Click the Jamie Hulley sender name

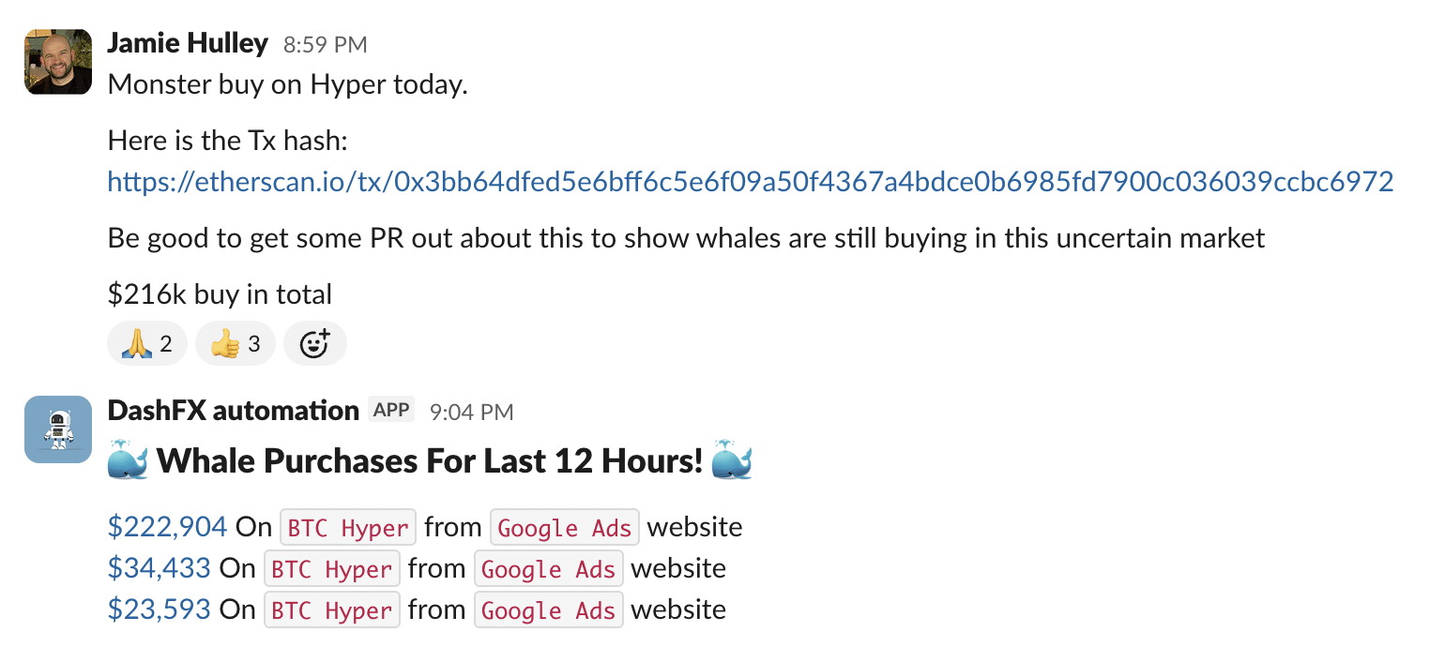[x=188, y=43]
